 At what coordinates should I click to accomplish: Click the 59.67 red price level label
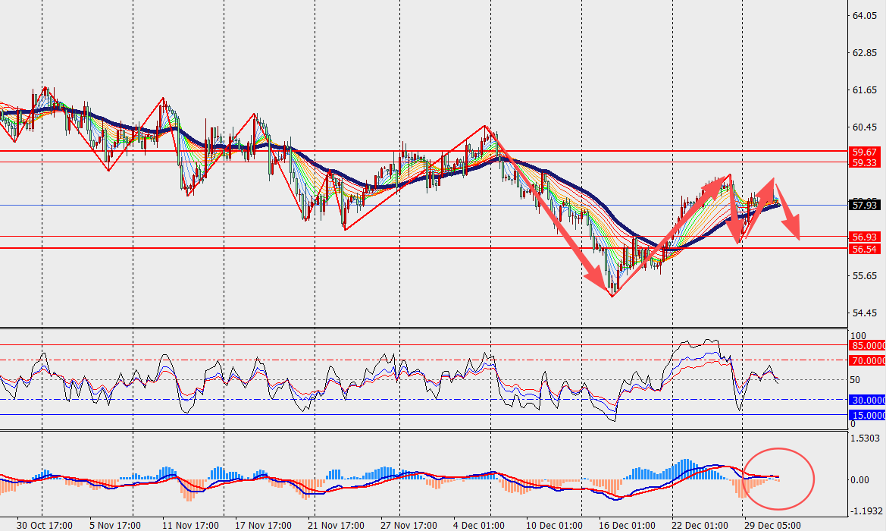865,152
